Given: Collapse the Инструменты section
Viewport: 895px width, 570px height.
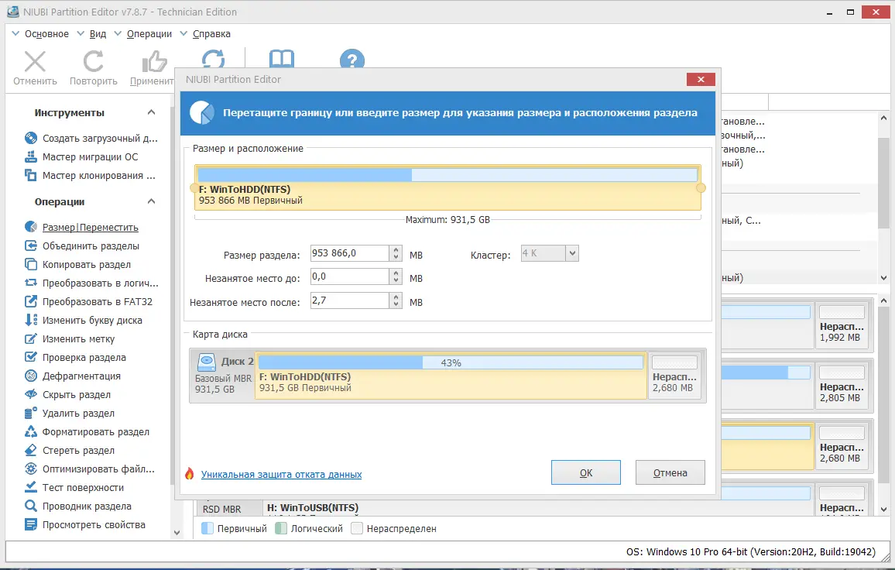Looking at the screenshot, I should point(151,112).
